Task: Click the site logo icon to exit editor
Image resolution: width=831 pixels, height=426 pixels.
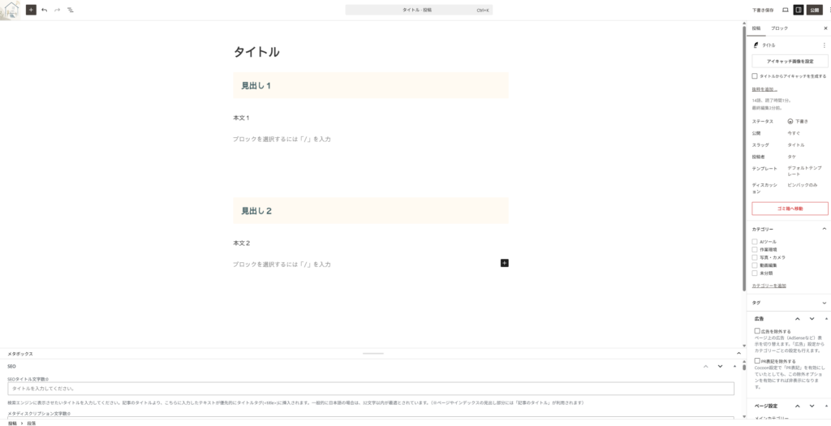Action: pyautogui.click(x=11, y=10)
